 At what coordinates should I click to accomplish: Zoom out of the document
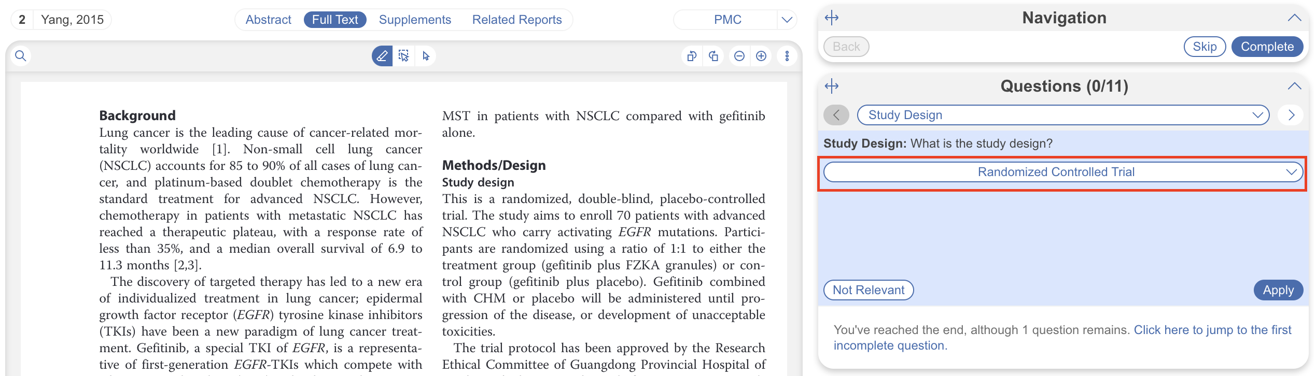pos(739,56)
